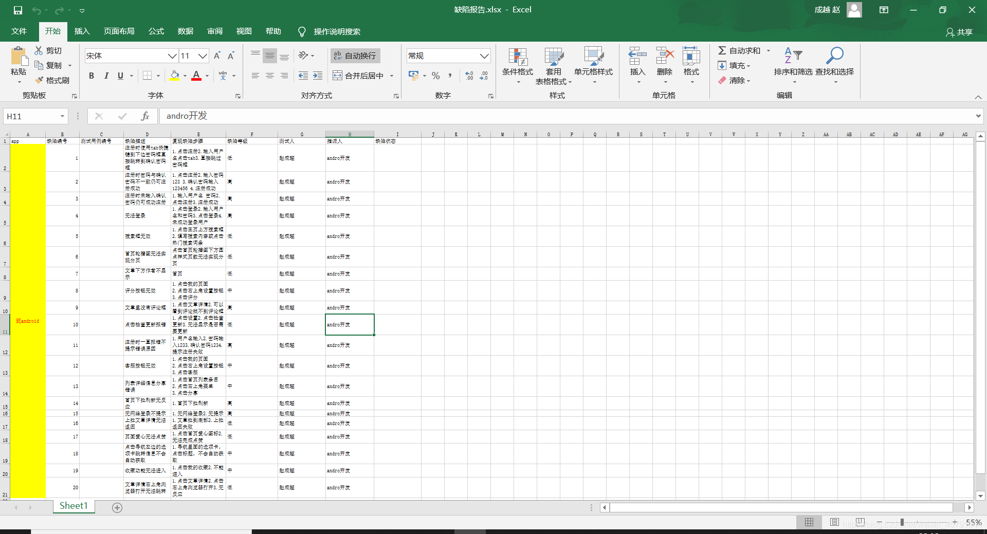Toggle Wrap Text (自动换行)
The image size is (987, 534).
click(355, 56)
